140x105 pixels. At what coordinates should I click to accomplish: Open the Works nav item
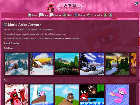[x=80, y=15]
